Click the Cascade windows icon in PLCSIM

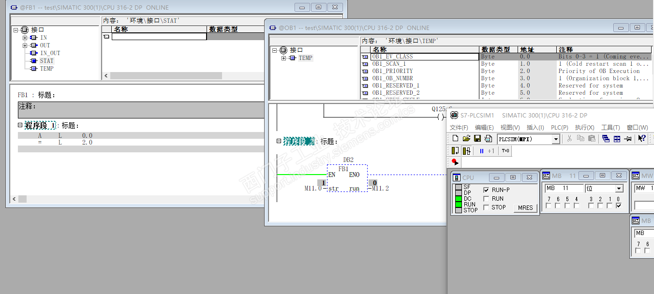click(606, 139)
